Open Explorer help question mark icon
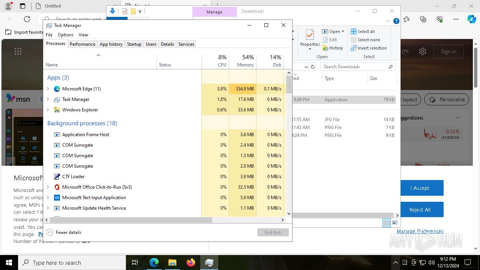The height and width of the screenshot is (270, 480). click(396, 21)
